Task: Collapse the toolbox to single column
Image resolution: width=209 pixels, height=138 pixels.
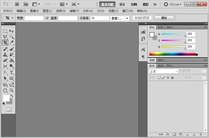Action: pos(3,23)
